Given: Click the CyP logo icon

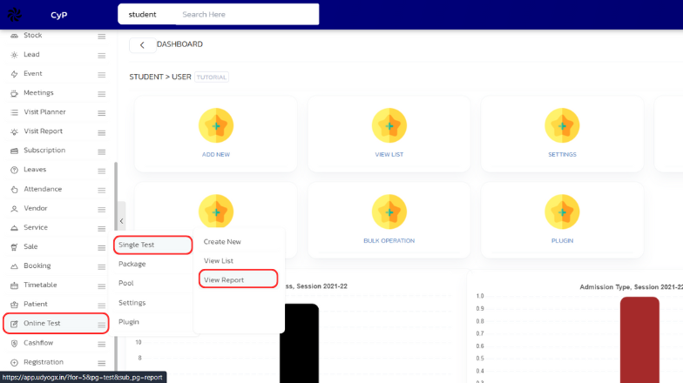Looking at the screenshot, I should tap(15, 15).
